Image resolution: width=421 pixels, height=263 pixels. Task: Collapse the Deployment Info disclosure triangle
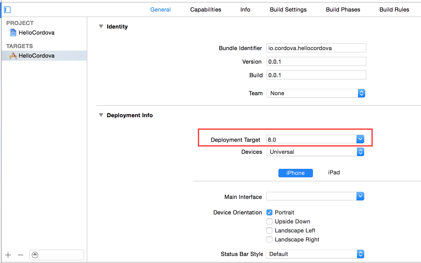[101, 115]
